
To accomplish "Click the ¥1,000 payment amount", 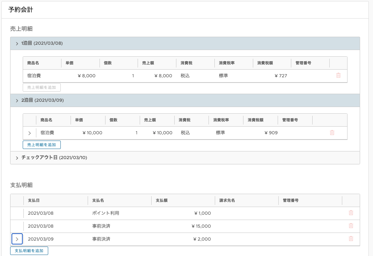I will click(x=203, y=213).
